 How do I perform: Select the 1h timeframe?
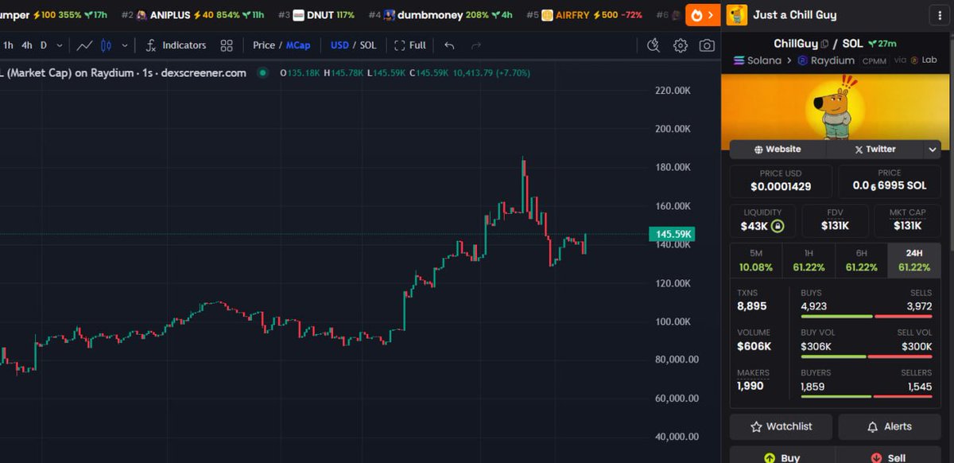[x=8, y=45]
